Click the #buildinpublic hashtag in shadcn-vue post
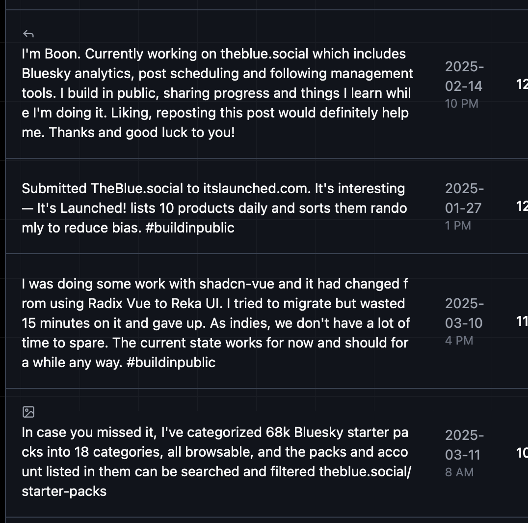The width and height of the screenshot is (528, 523). pyautogui.click(x=171, y=363)
